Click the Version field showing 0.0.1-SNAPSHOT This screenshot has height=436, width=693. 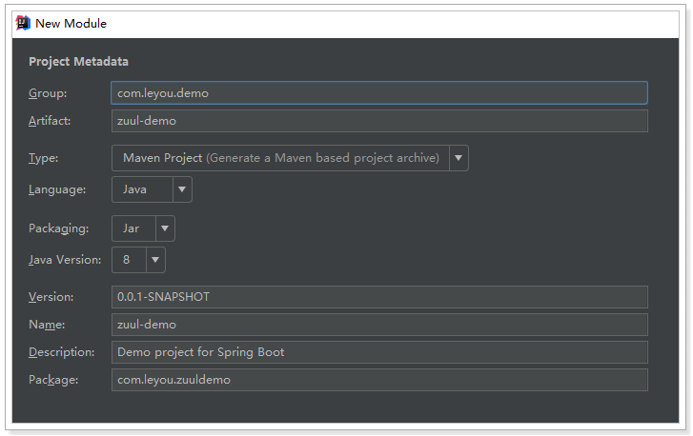[379, 297]
